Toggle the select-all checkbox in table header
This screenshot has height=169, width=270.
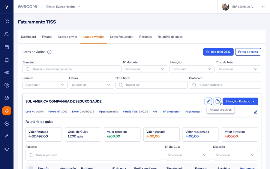tap(31, 168)
